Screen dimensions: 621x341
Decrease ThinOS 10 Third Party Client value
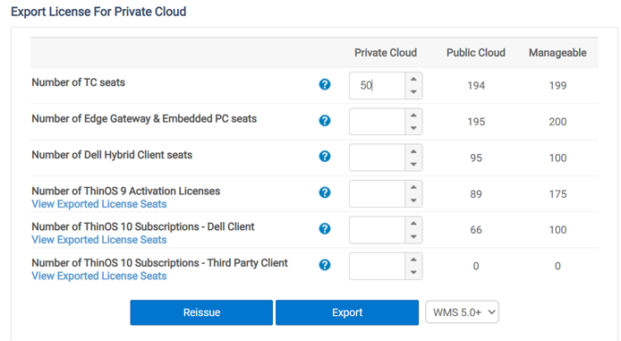413,272
